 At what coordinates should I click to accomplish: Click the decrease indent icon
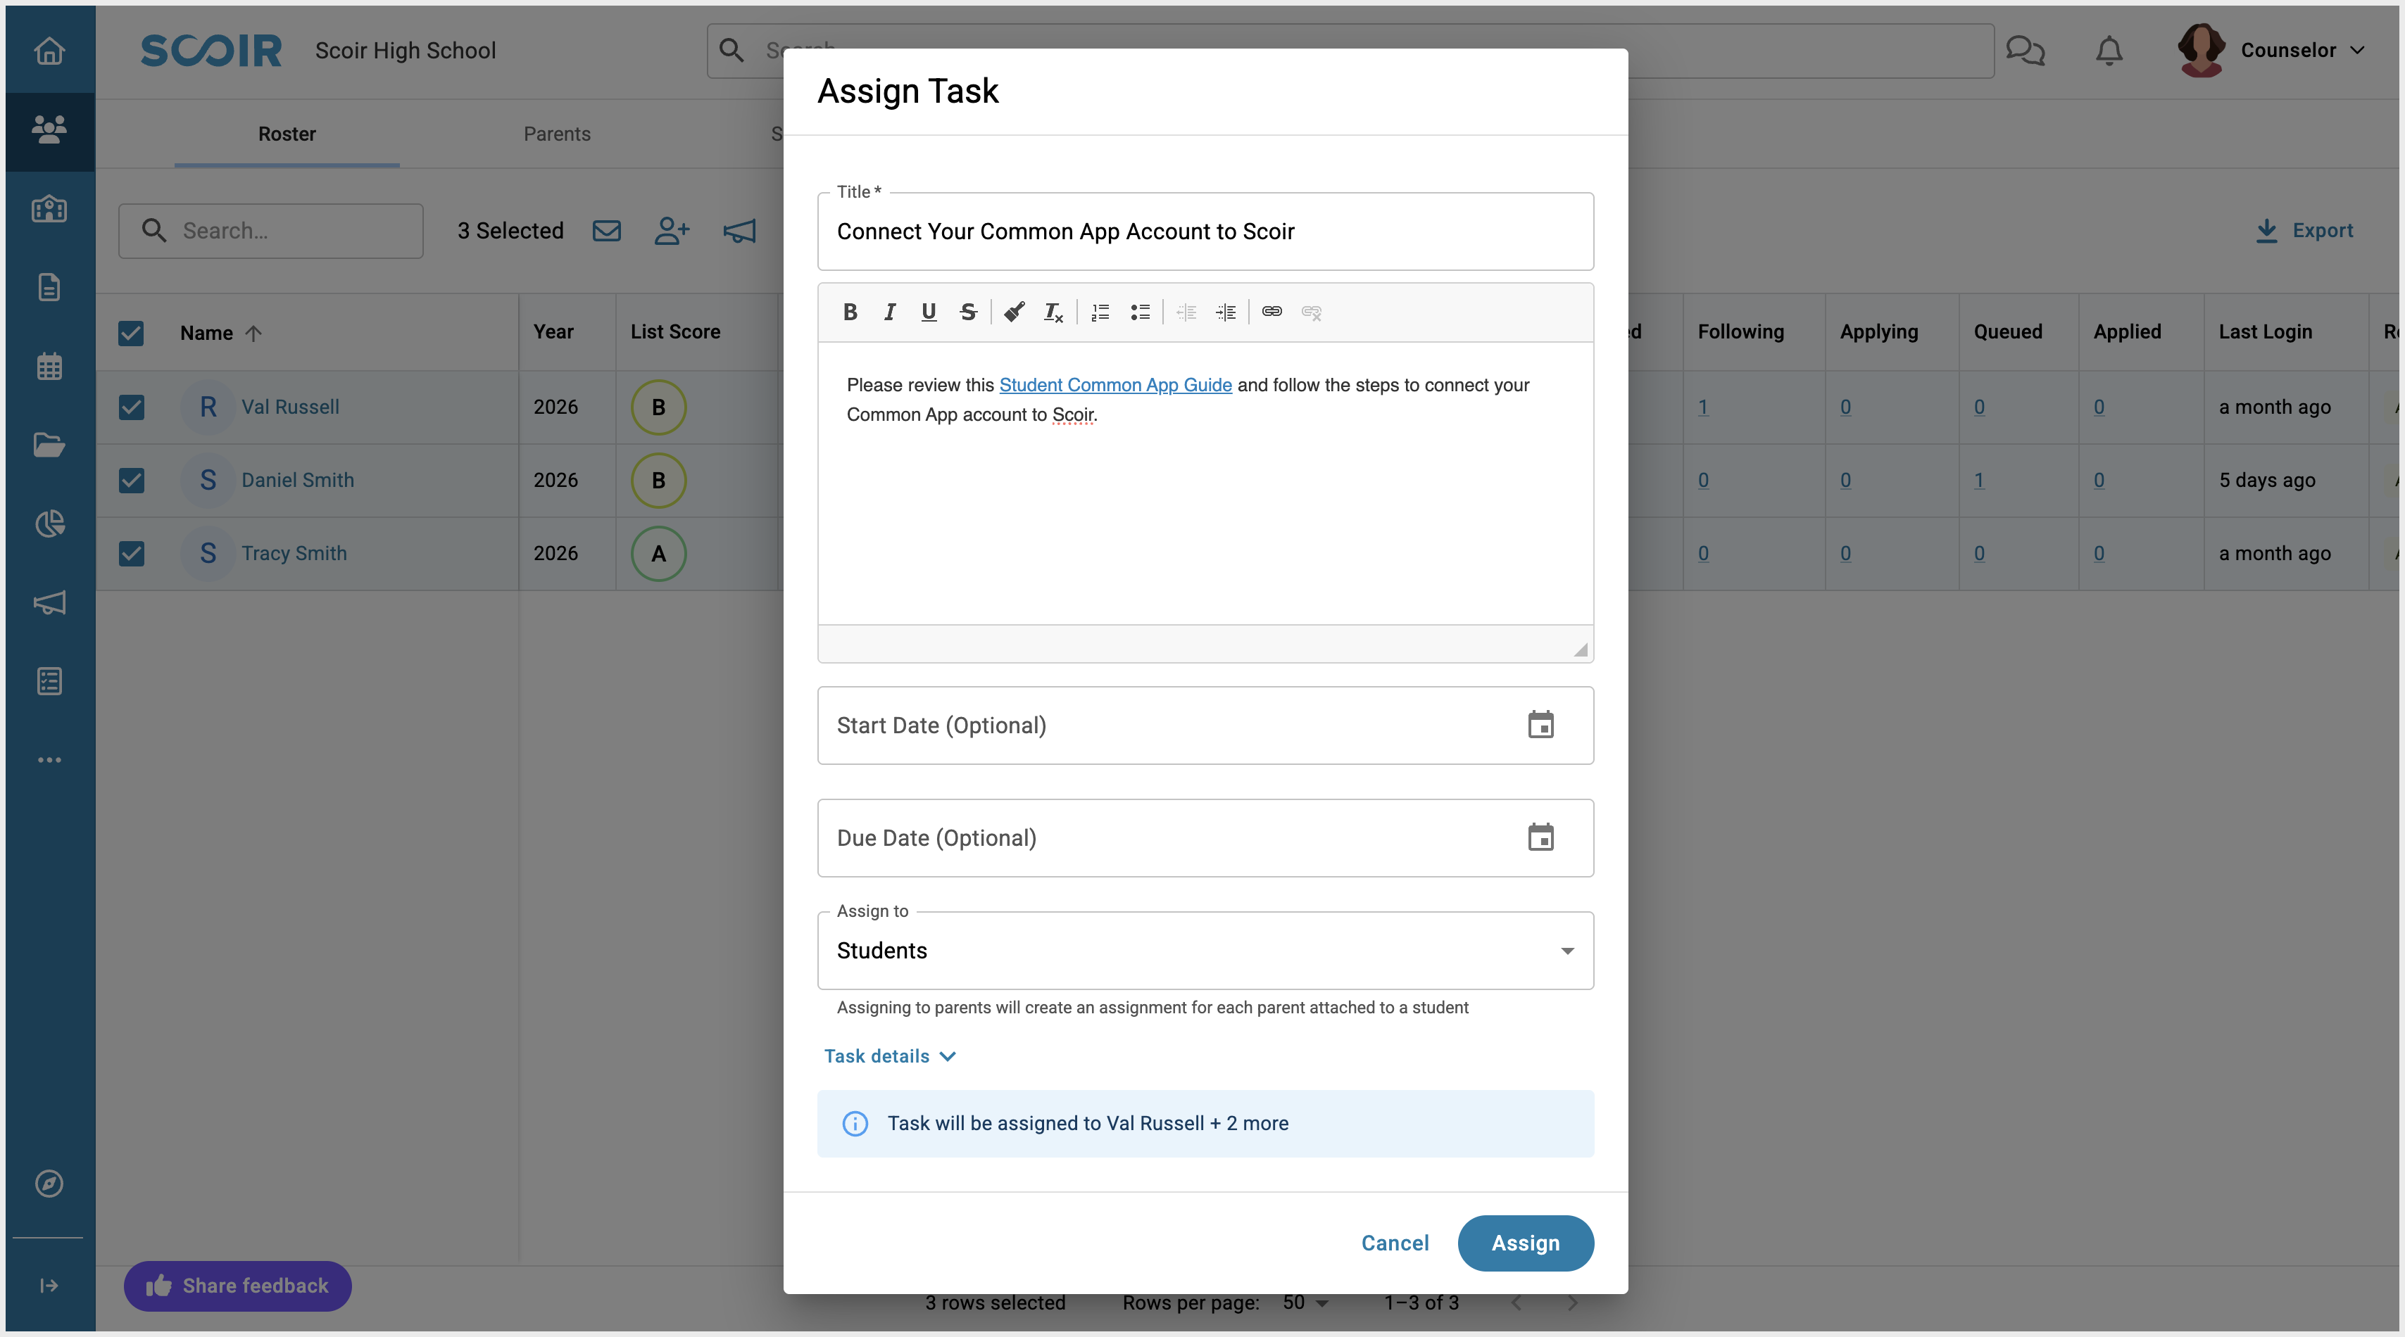click(x=1186, y=312)
